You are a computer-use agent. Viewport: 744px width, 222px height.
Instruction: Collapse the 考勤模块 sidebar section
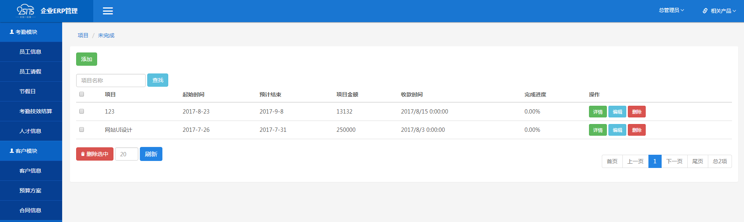click(x=31, y=32)
